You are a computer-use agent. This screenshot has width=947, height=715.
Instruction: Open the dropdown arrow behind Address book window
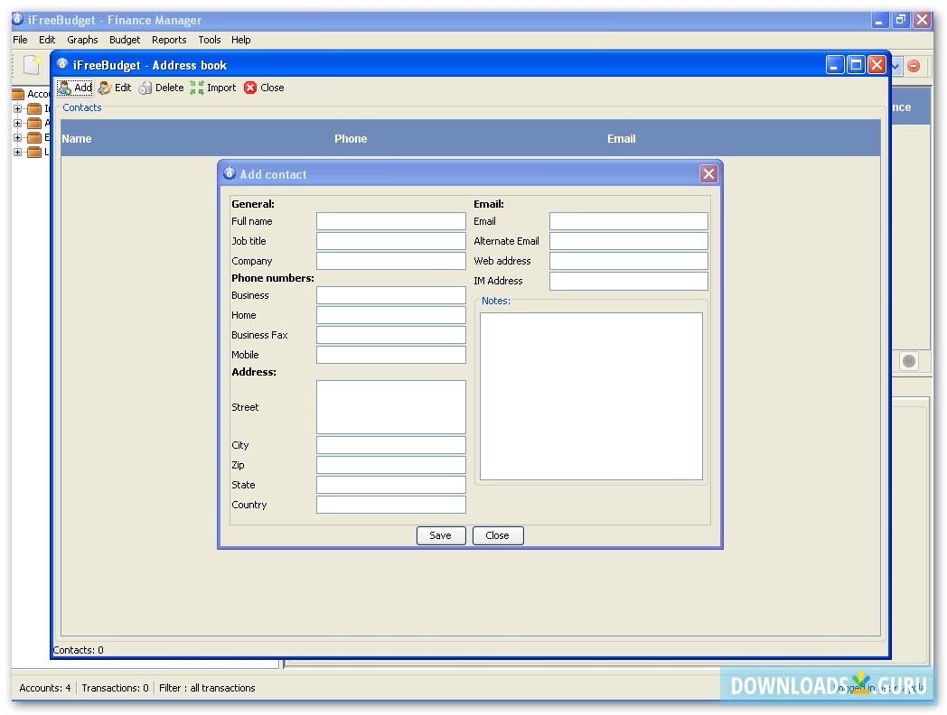[896, 66]
